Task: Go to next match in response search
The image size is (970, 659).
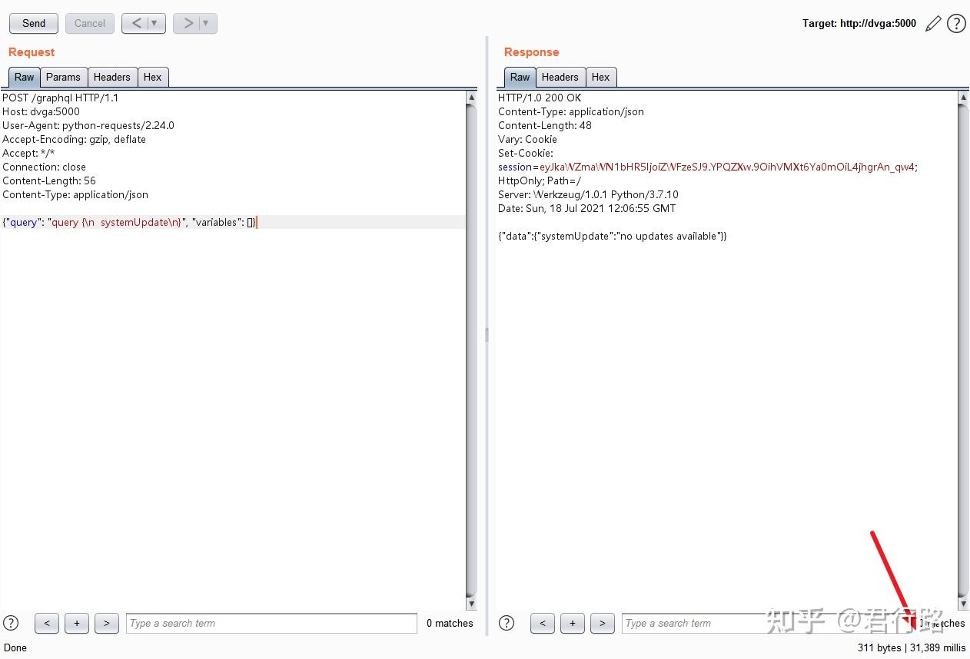Action: pos(603,623)
